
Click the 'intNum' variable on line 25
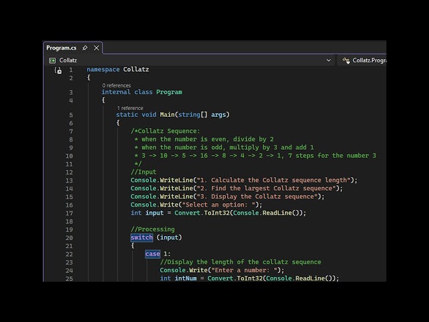tap(186, 278)
